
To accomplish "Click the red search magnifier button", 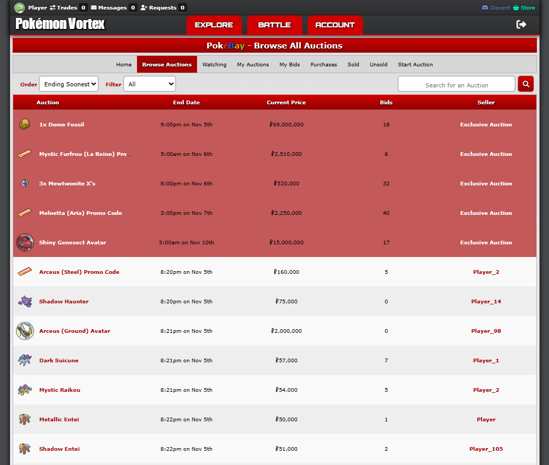I will 525,84.
